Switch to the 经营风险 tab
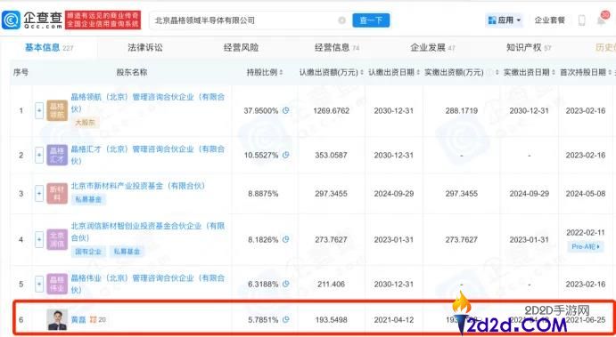Image resolution: width=616 pixels, height=337 pixels. [x=241, y=48]
